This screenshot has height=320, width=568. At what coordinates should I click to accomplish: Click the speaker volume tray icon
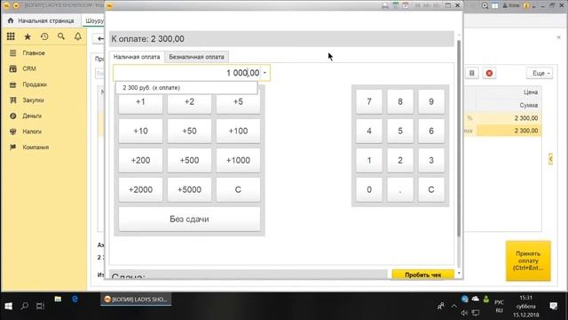point(465,312)
